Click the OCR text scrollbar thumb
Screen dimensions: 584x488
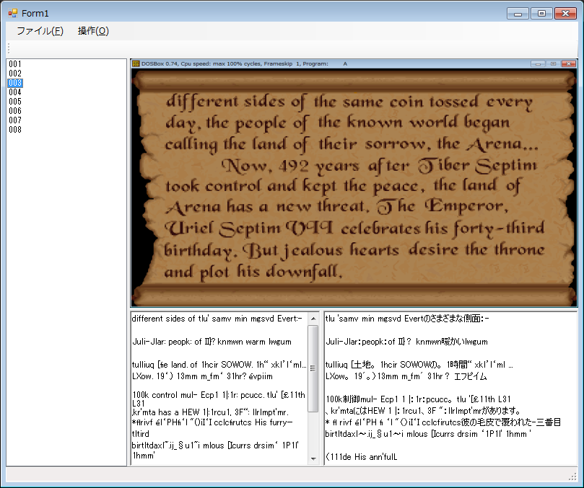(x=313, y=368)
